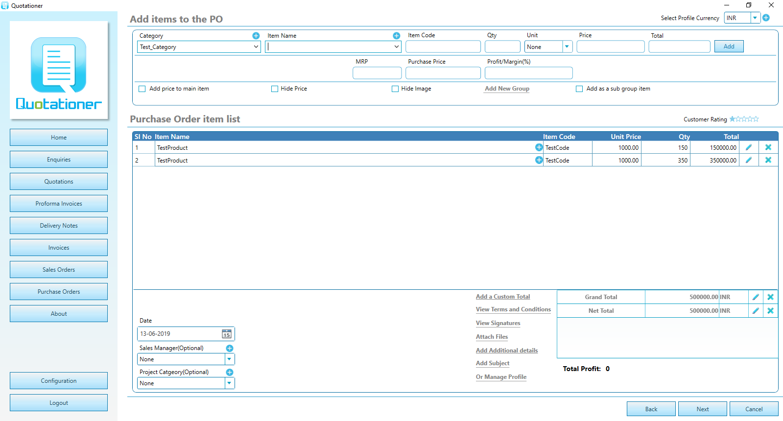Edit the Net Total pencil icon

coord(756,311)
